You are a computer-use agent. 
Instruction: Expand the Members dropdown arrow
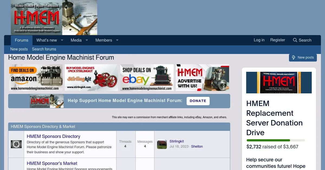(x=117, y=40)
